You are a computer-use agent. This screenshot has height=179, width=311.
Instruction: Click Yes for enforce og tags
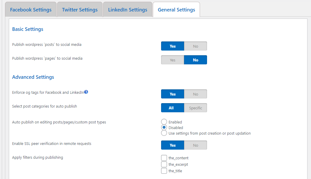173,94
